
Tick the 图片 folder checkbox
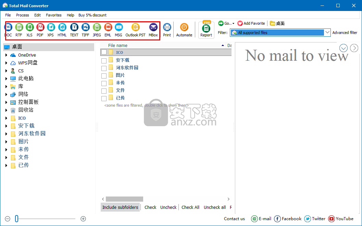coord(104,76)
